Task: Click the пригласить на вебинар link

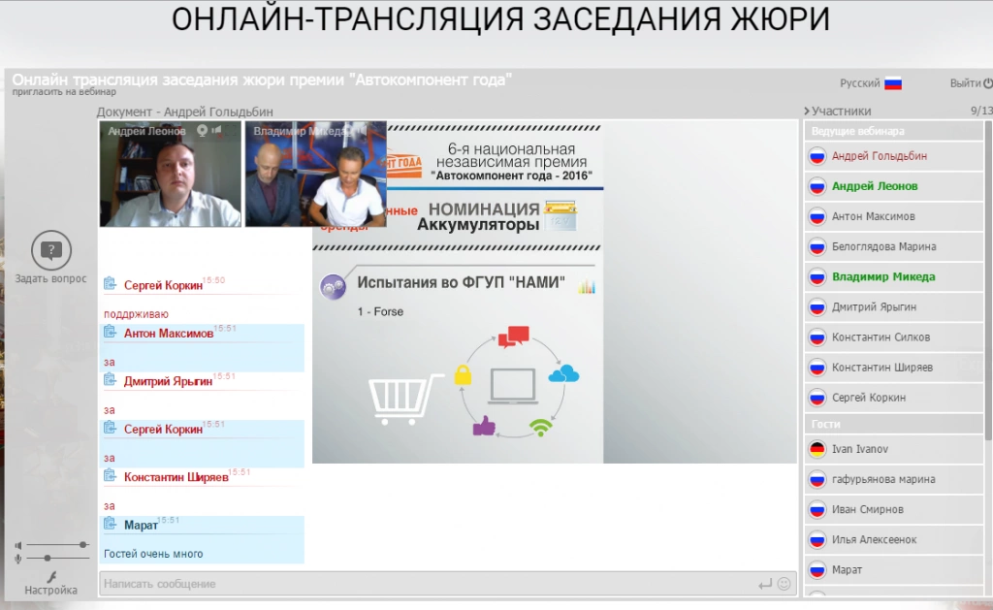Action: tap(64, 92)
